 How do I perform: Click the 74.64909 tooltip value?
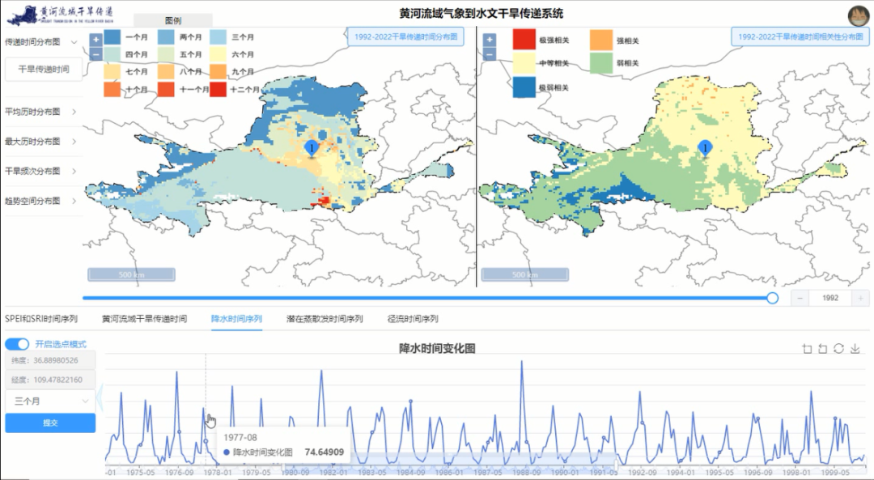click(x=324, y=452)
